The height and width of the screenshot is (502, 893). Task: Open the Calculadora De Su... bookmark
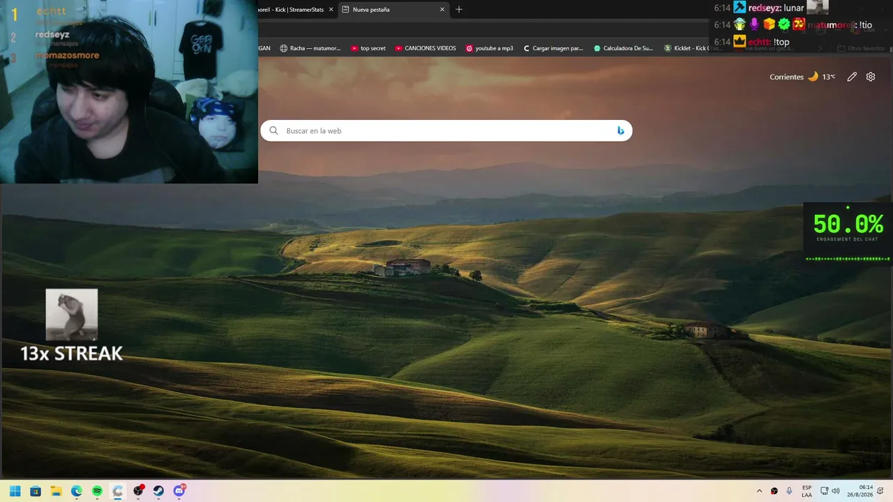click(623, 48)
